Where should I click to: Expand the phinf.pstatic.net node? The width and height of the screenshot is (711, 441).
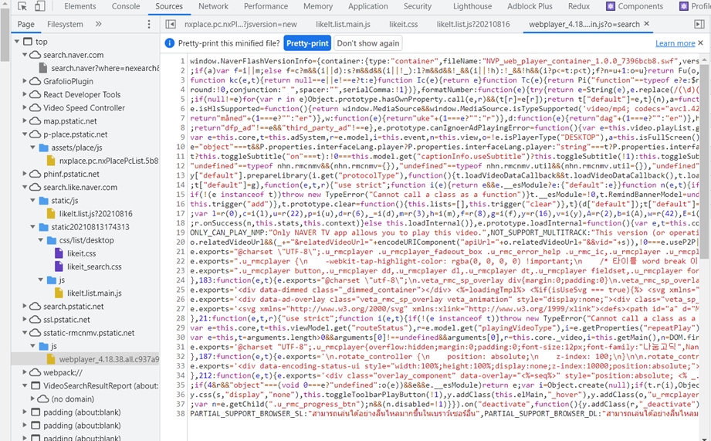25,174
